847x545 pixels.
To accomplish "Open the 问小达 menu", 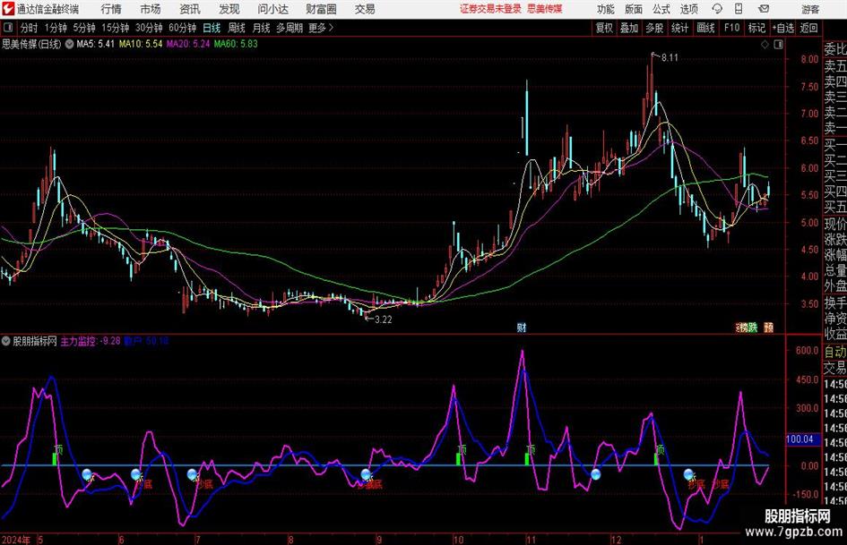I will [x=272, y=9].
